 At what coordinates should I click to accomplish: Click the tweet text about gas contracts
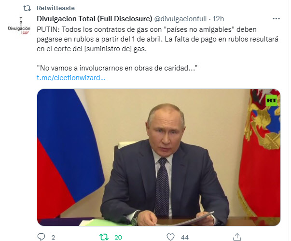pos(157,39)
